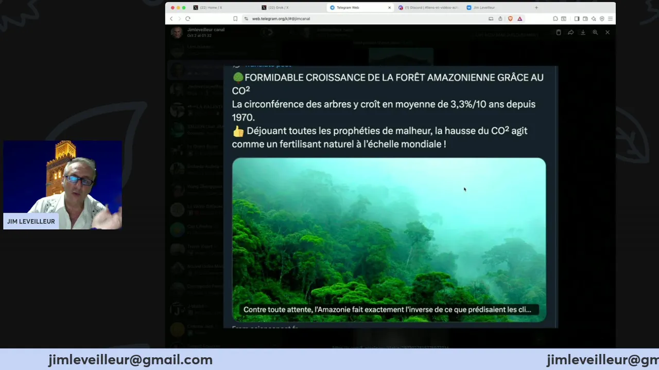Close the Telegram Web tab
659x370 pixels.
389,8
